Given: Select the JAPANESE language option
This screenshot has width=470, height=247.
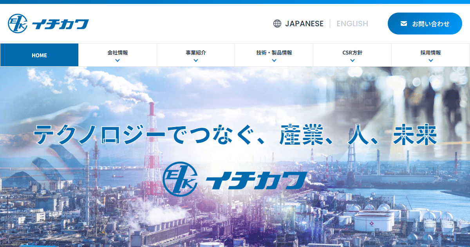Looking at the screenshot, I should coord(305,24).
